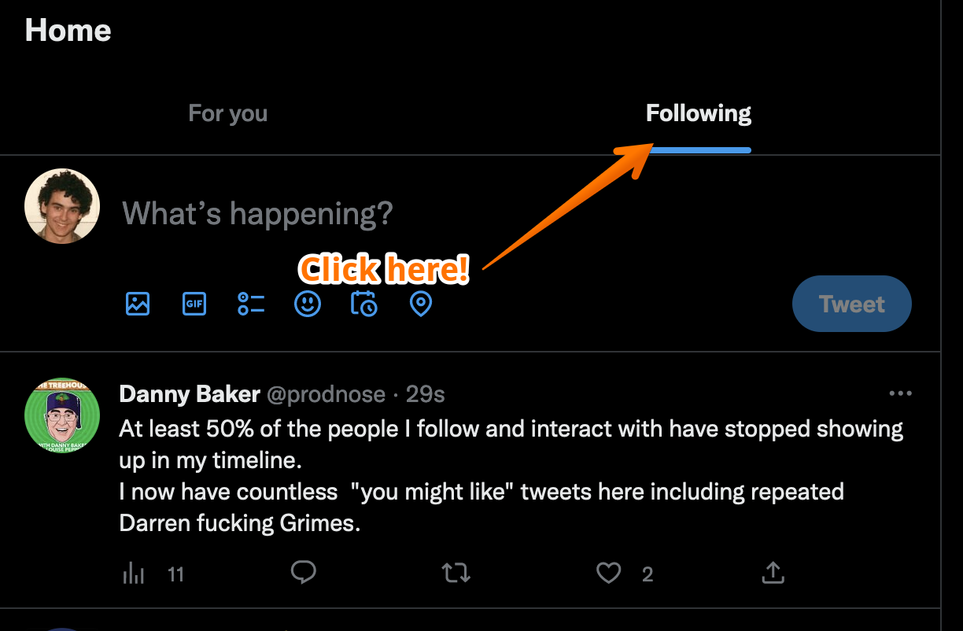Open the GIF picker icon
The height and width of the screenshot is (631, 963).
point(194,304)
